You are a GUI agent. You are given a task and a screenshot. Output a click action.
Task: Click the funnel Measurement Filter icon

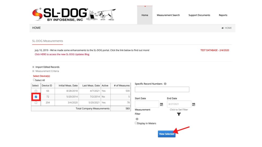(179, 114)
